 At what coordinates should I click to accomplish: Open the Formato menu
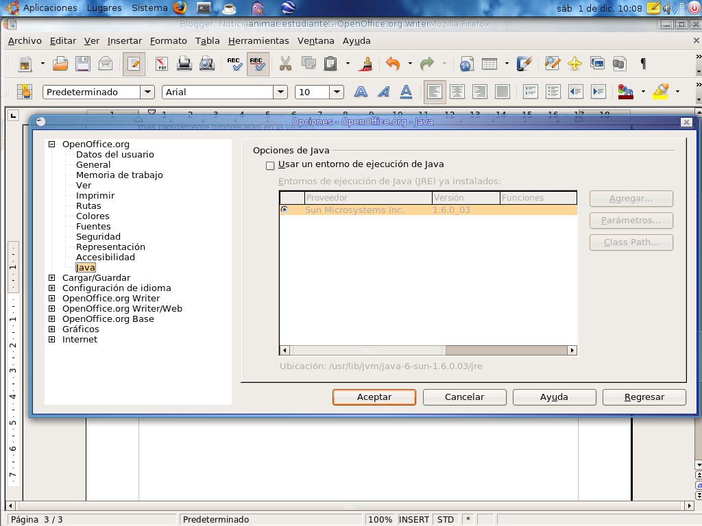[x=169, y=40]
